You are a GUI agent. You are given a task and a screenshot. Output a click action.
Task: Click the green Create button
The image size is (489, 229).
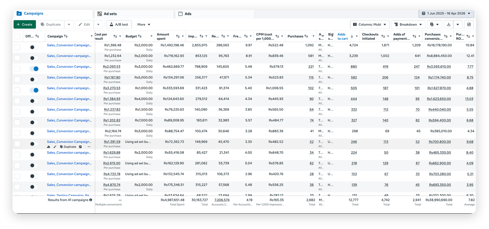click(25, 24)
